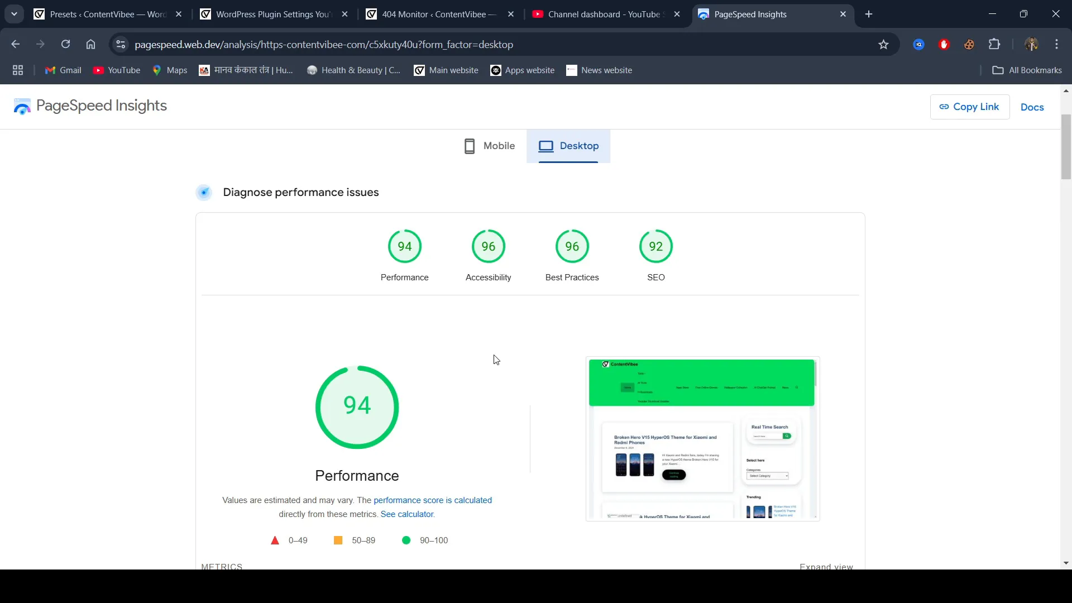Open the Maps bookmark
Screen dimensions: 1072x603
pyautogui.click(x=170, y=70)
